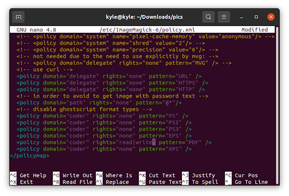Click the ^\ Replace shortcut
289x196 pixels.
pyautogui.click(x=113, y=182)
